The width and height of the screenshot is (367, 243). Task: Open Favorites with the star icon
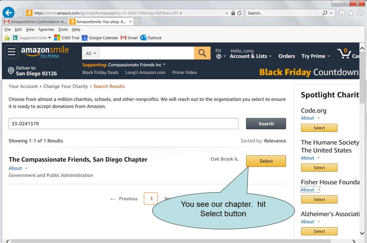pyautogui.click(x=351, y=13)
